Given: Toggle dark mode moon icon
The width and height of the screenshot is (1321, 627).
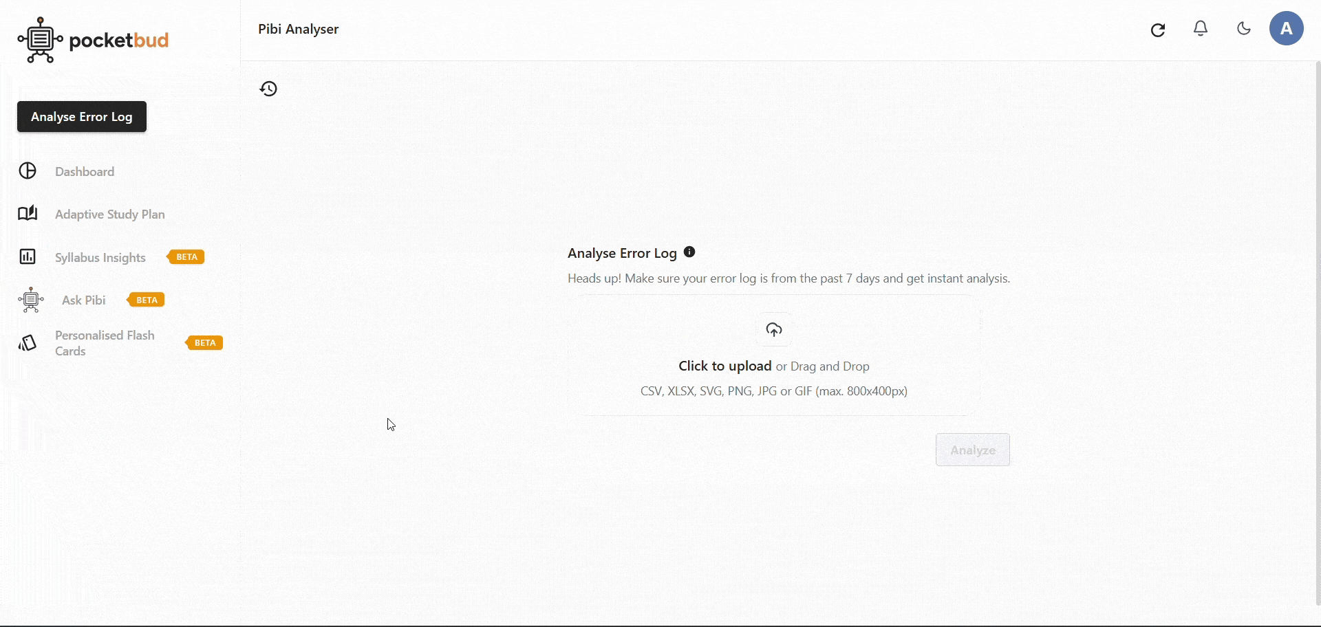Looking at the screenshot, I should click(1243, 29).
